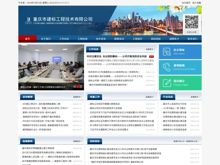Click the complaints suggestion pencil icon

(x=167, y=83)
